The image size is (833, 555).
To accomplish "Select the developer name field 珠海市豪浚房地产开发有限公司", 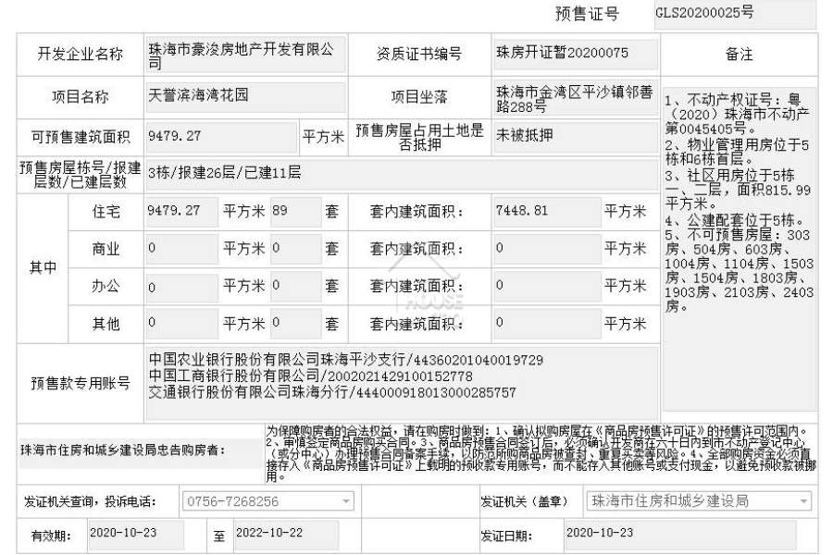I will pos(245,55).
